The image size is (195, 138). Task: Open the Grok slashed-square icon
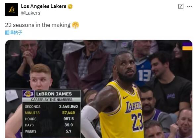181,6
